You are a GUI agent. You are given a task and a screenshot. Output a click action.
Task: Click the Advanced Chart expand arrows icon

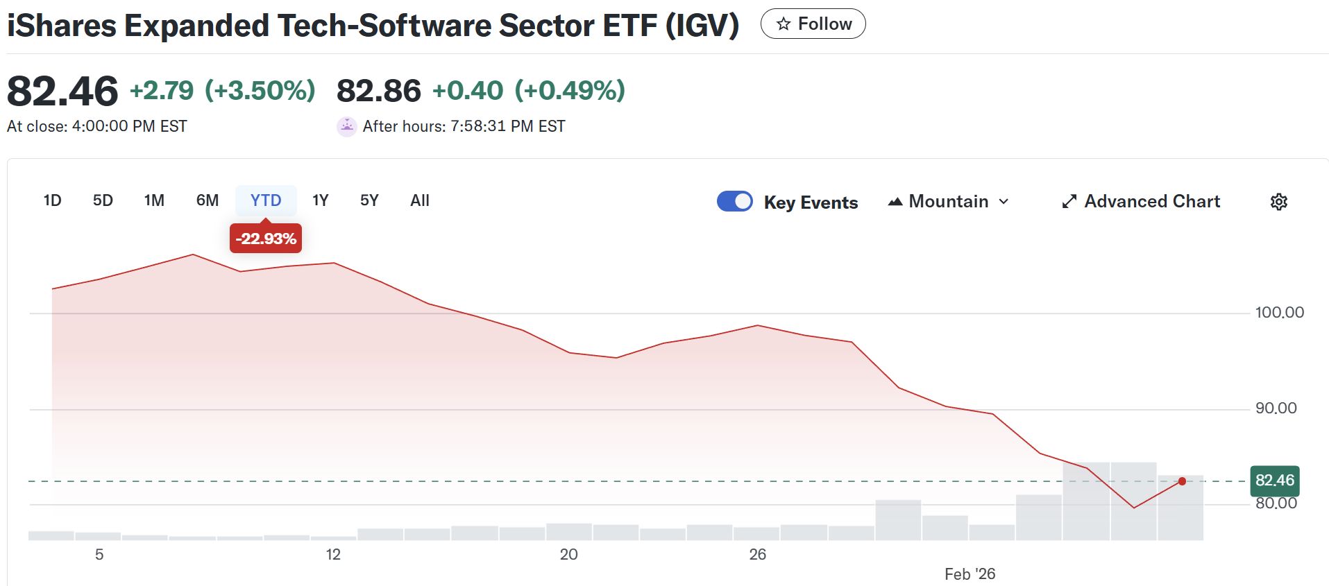1069,202
